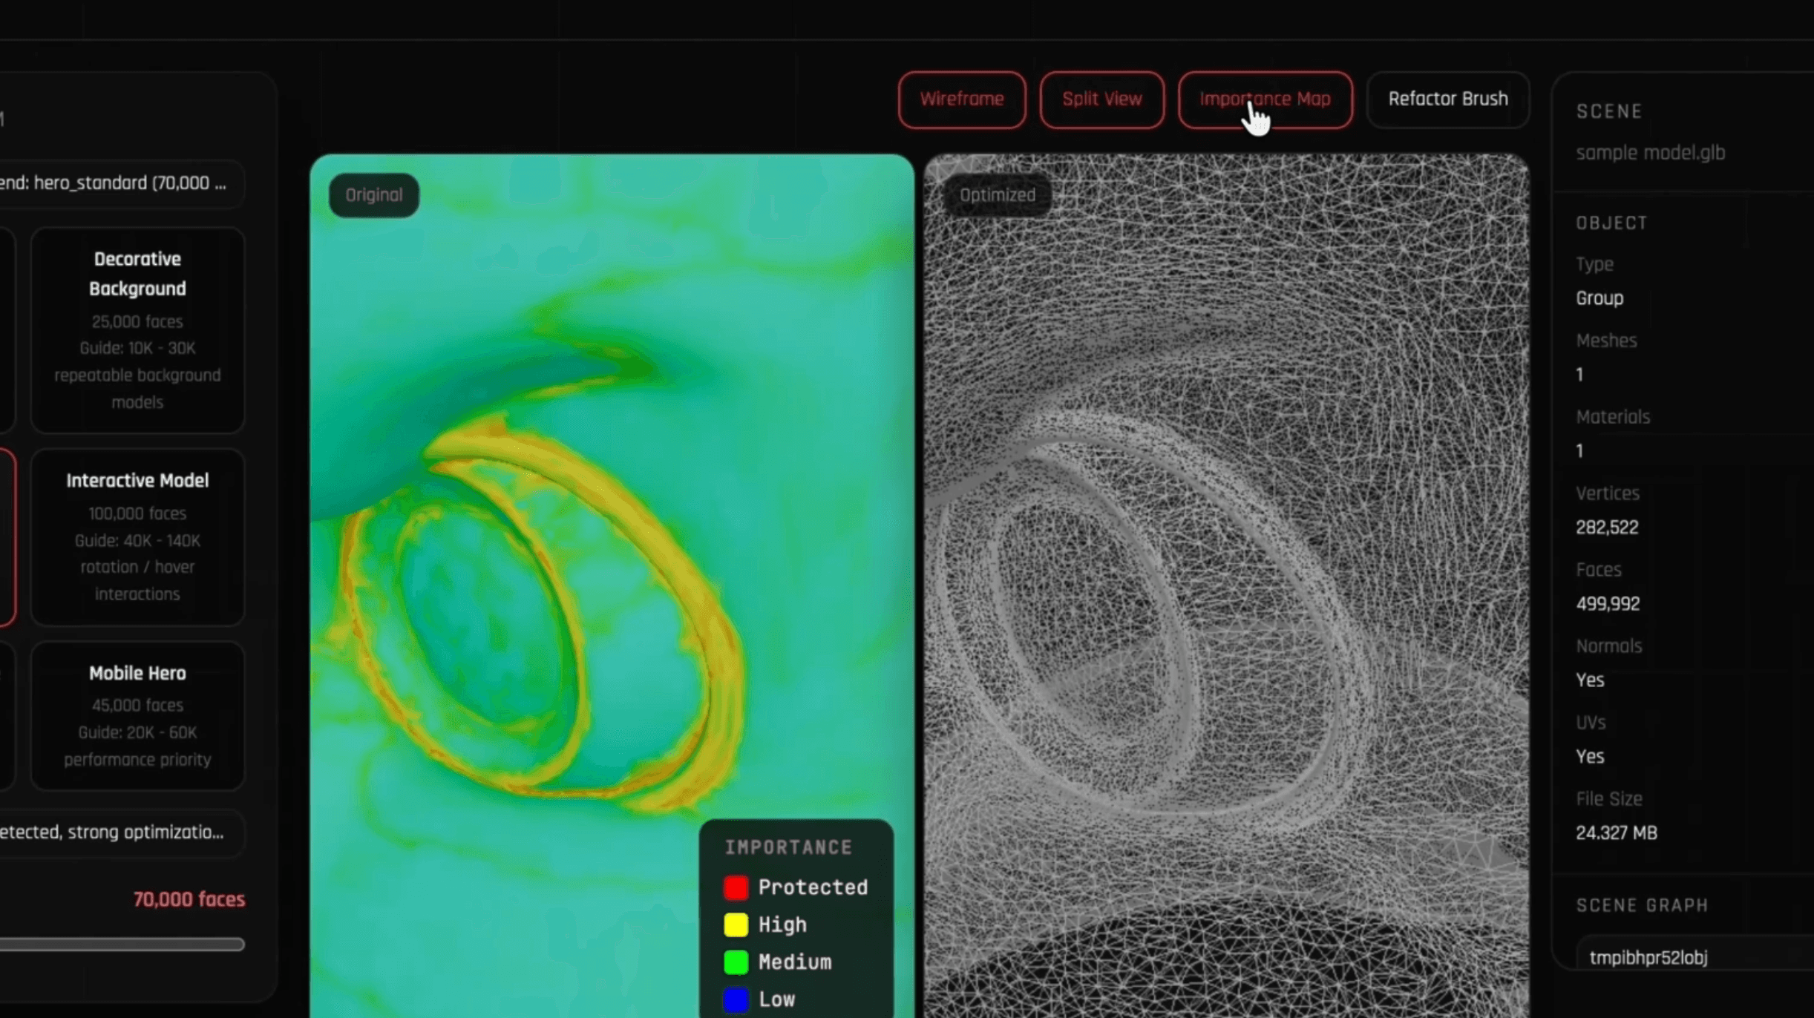
Task: Click the IMPORTANCE legend heading
Action: pos(788,847)
